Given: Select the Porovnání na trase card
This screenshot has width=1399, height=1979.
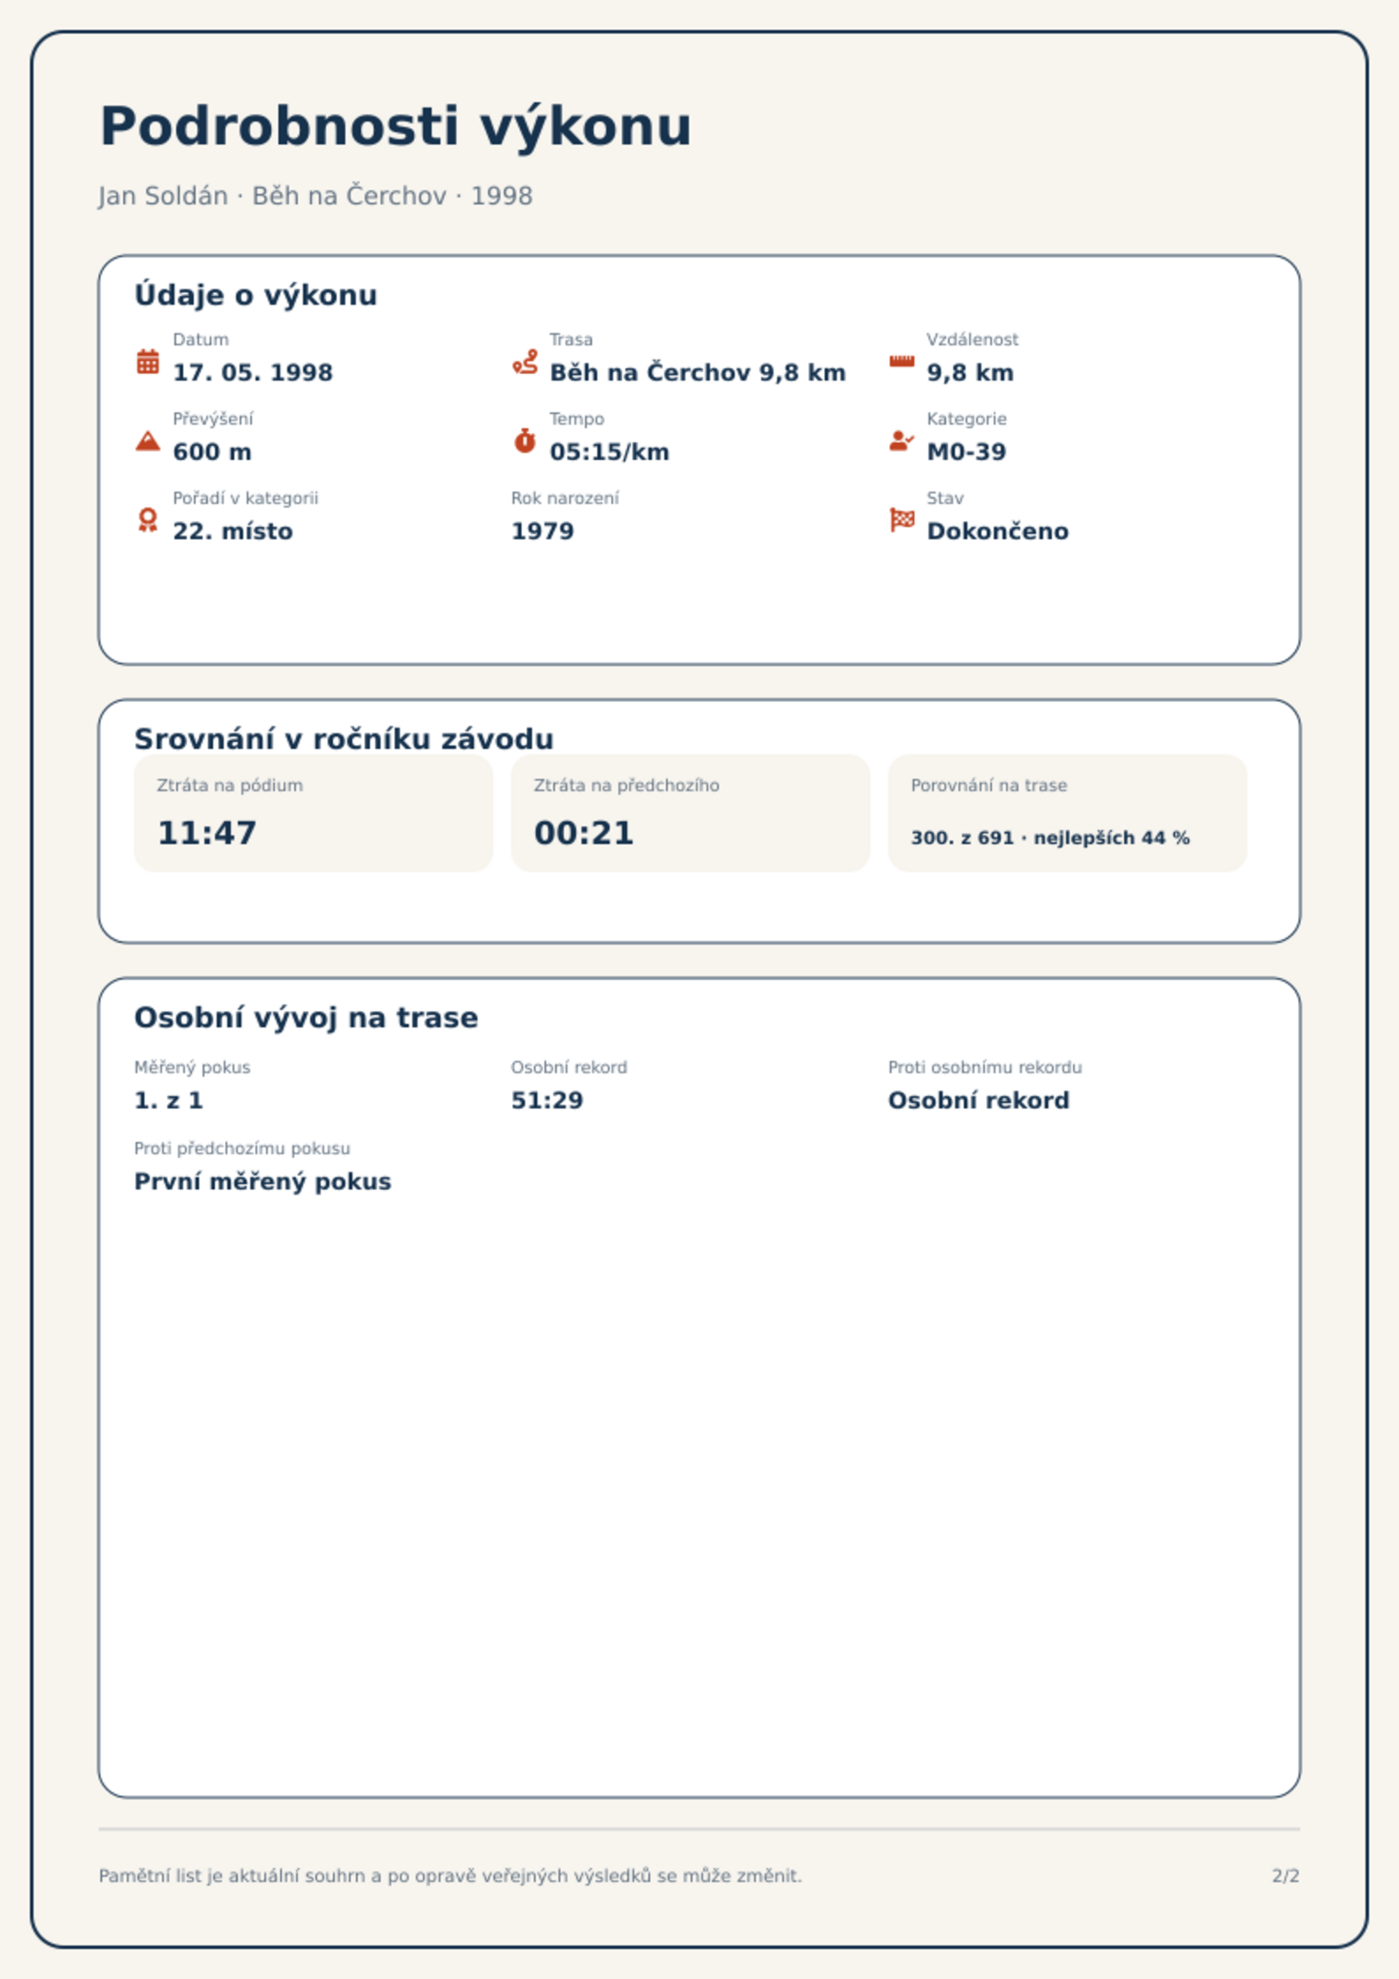Looking at the screenshot, I should click(x=1068, y=812).
